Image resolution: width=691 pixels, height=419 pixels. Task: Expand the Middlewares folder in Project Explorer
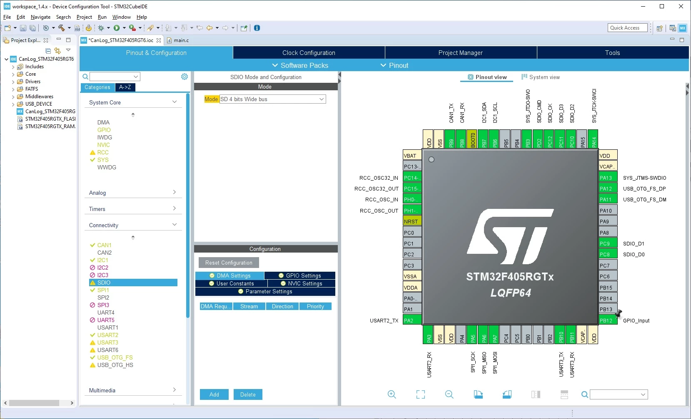[x=13, y=97]
